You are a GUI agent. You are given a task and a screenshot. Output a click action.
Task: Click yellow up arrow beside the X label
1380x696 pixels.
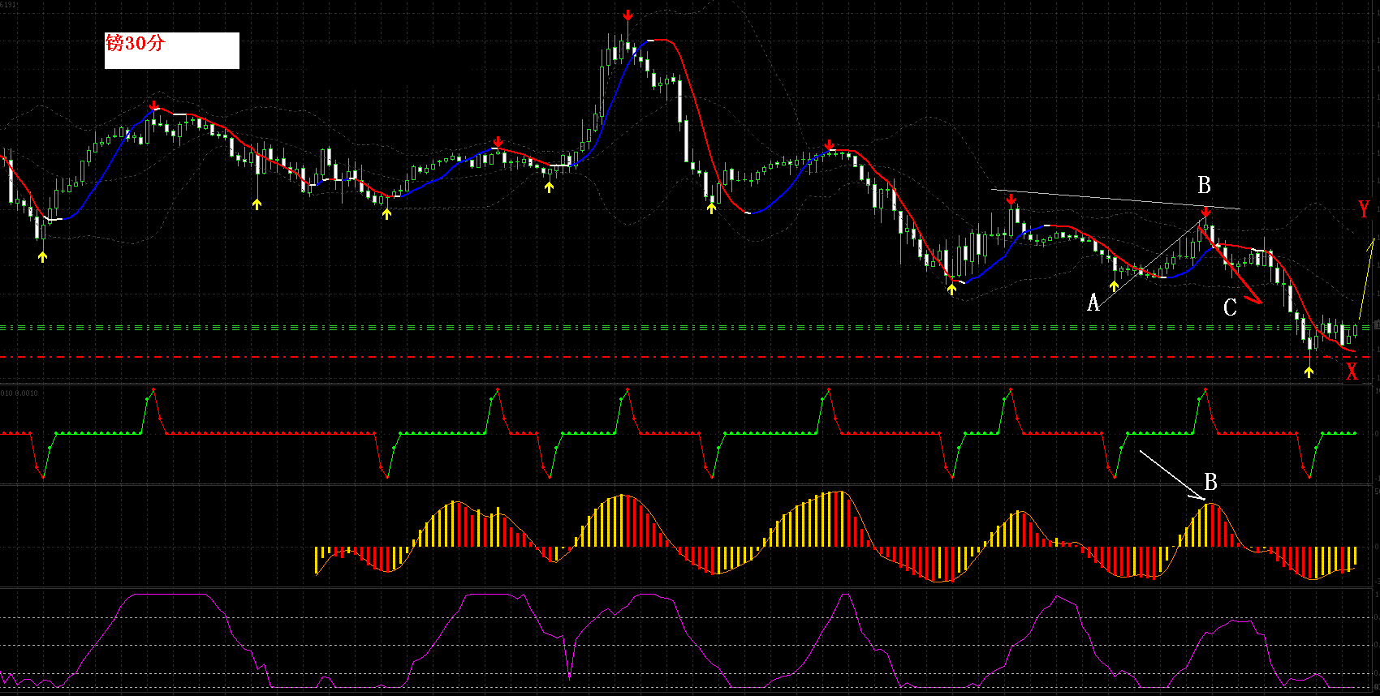[x=1309, y=372]
